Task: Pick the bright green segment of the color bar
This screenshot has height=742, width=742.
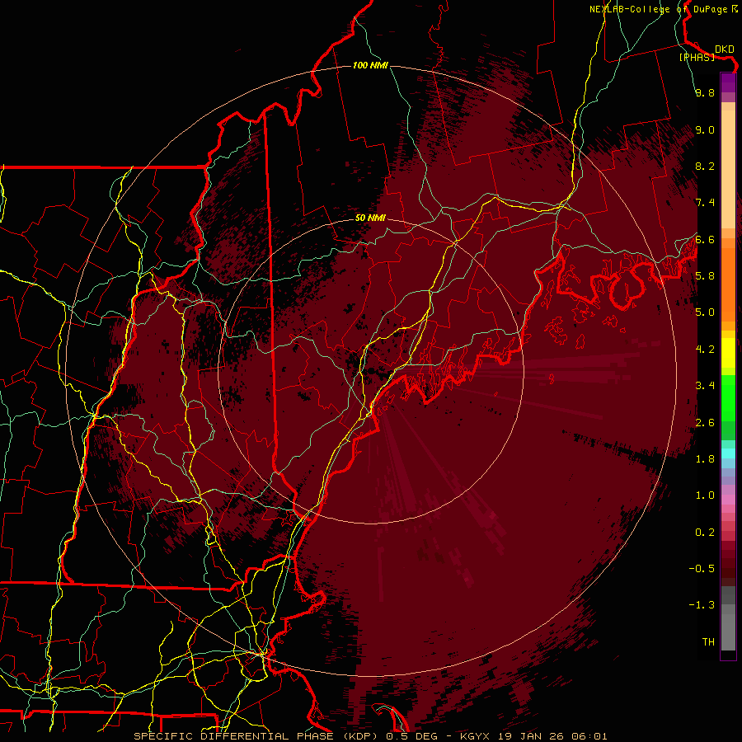Action: [728, 398]
